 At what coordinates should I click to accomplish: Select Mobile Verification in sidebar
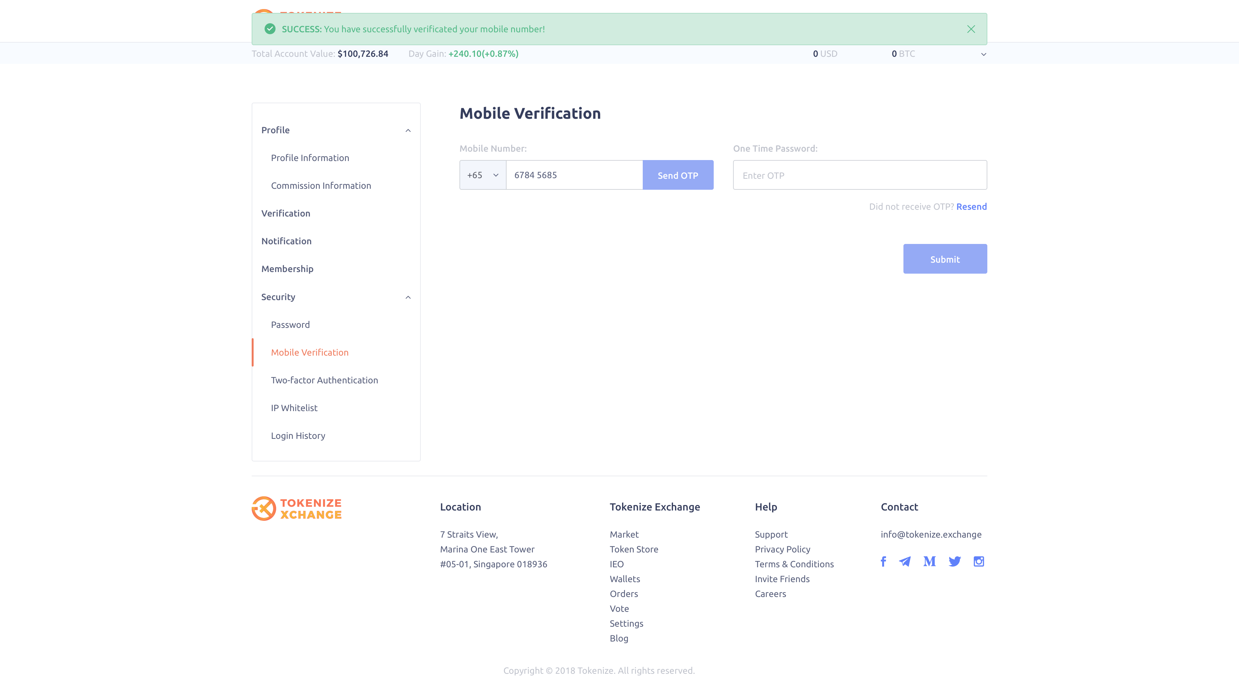pyautogui.click(x=309, y=353)
